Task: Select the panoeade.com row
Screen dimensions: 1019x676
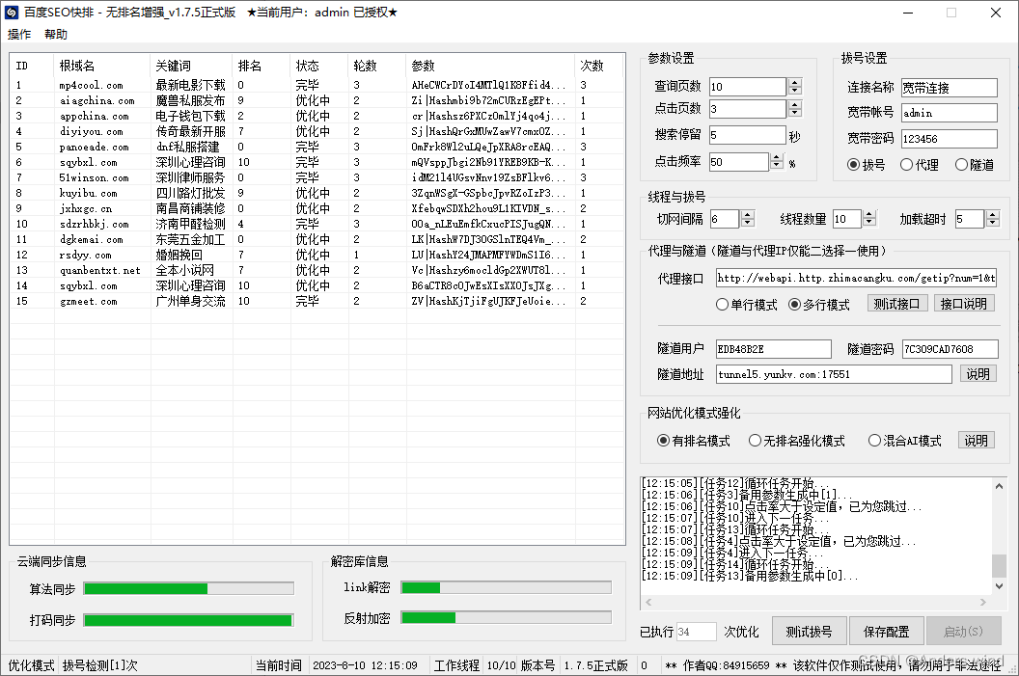Action: point(317,148)
